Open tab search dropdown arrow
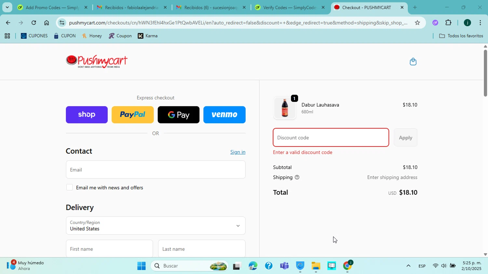 click(7, 7)
